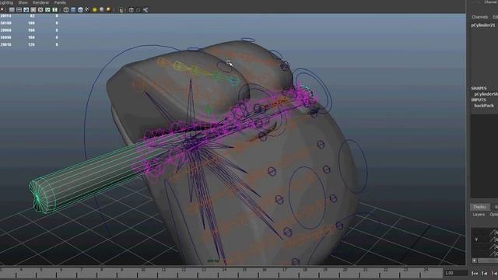Open the Lighting panel menu
The width and height of the screenshot is (498, 280).
coord(7,2)
